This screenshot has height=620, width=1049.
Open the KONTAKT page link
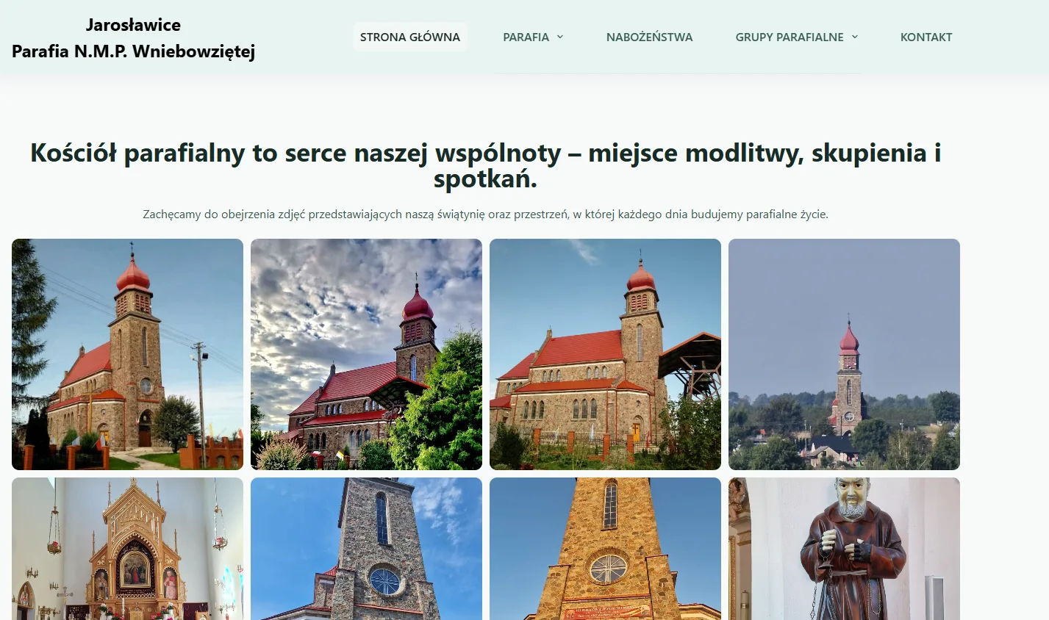(x=926, y=37)
